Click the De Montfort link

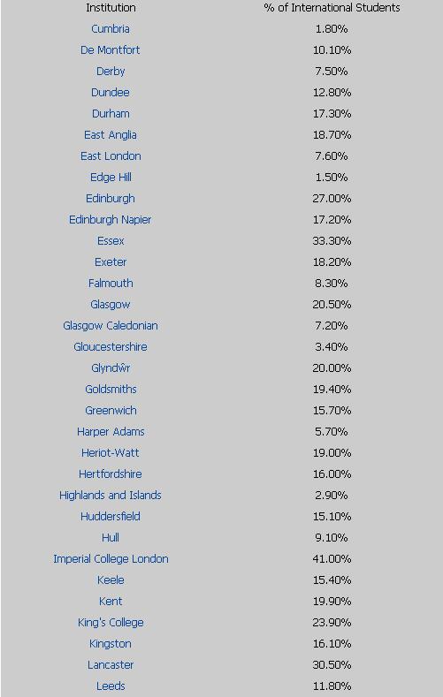point(111,49)
